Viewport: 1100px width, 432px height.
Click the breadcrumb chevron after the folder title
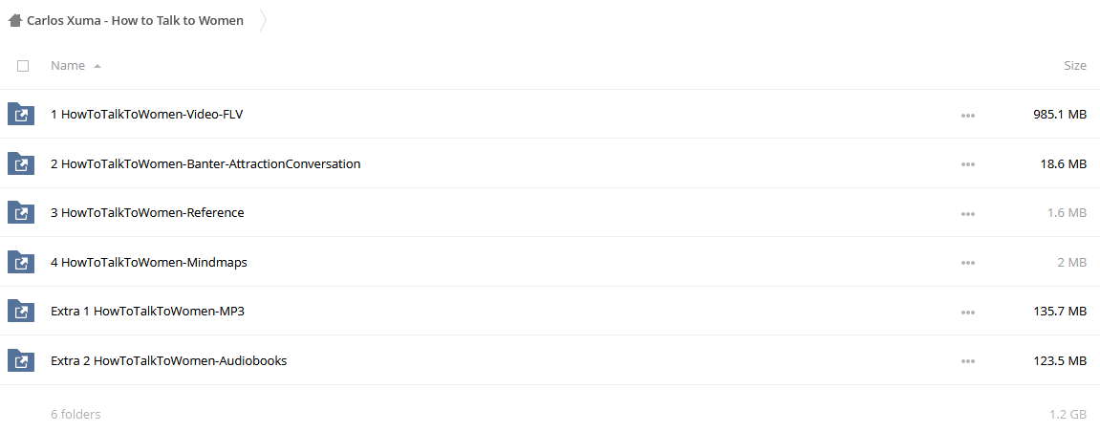click(263, 20)
